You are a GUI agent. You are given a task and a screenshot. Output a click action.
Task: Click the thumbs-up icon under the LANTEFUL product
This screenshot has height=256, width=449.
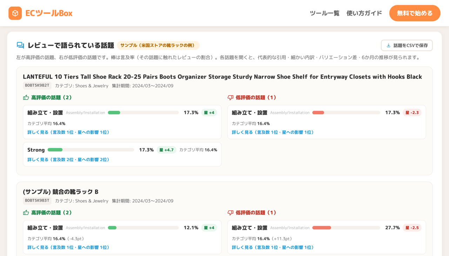[26, 97]
